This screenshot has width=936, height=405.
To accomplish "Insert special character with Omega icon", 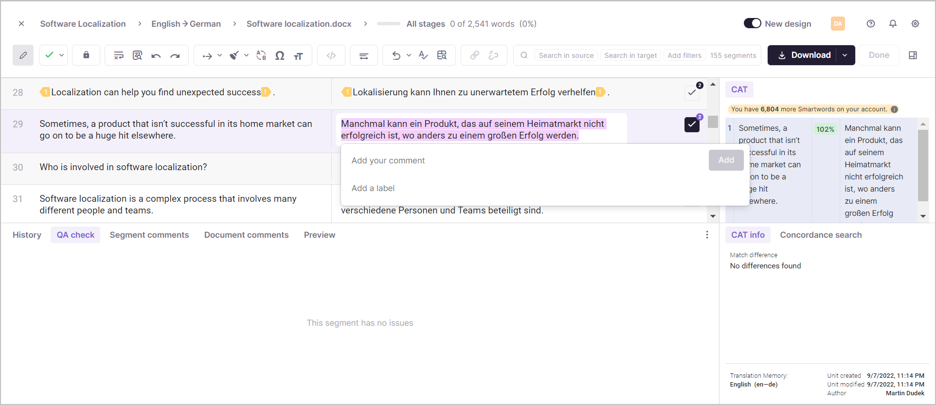I will (x=280, y=55).
